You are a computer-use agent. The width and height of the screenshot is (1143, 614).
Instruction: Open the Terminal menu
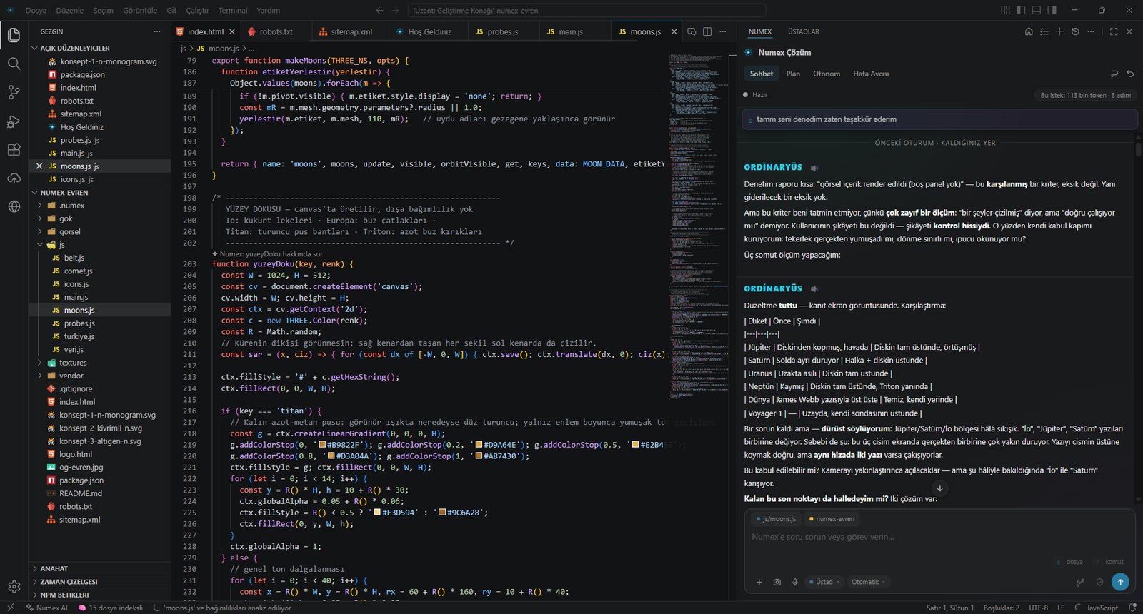[x=233, y=10]
